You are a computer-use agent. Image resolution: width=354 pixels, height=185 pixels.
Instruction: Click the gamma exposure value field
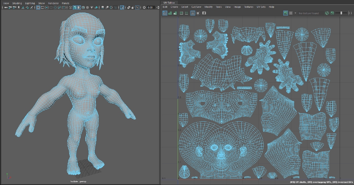point(150,7)
